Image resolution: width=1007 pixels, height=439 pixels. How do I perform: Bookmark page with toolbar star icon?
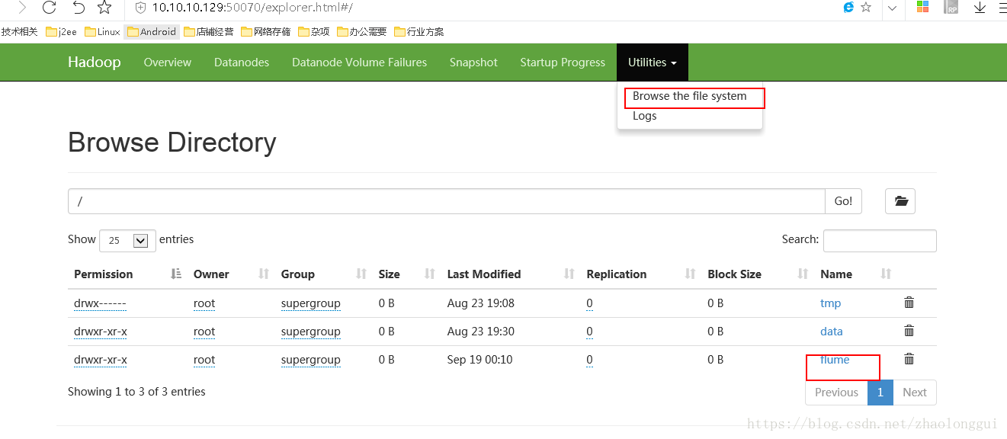[104, 8]
